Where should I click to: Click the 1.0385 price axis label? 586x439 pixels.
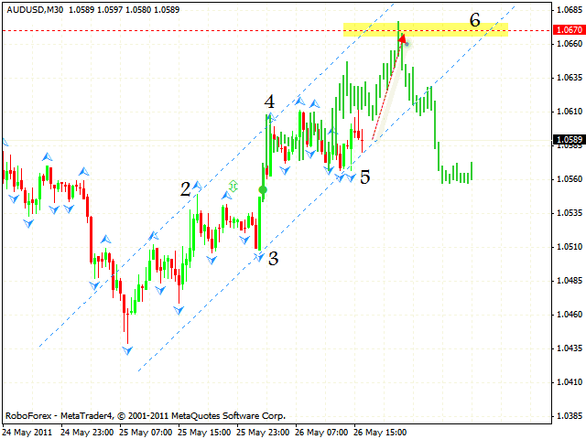click(570, 416)
